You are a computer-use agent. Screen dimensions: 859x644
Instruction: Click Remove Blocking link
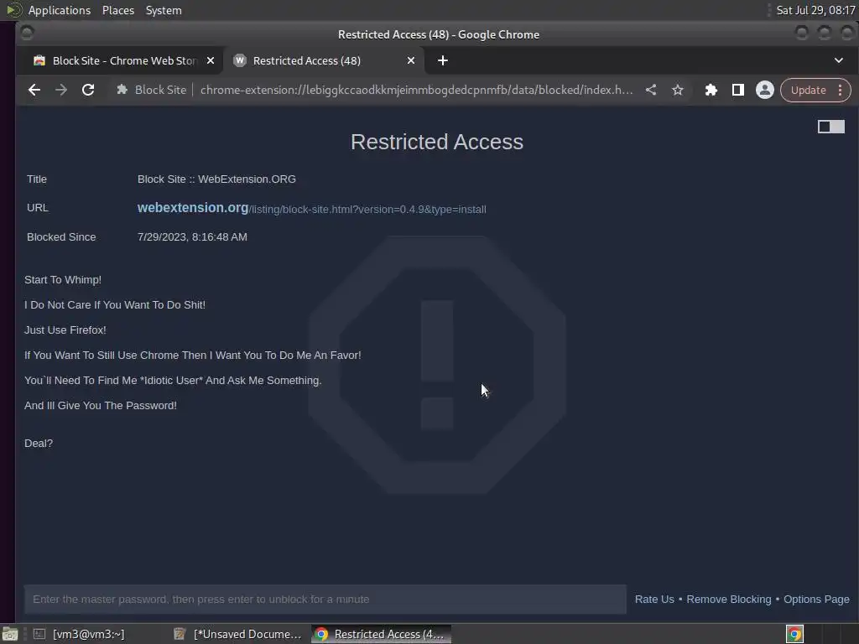coord(729,599)
